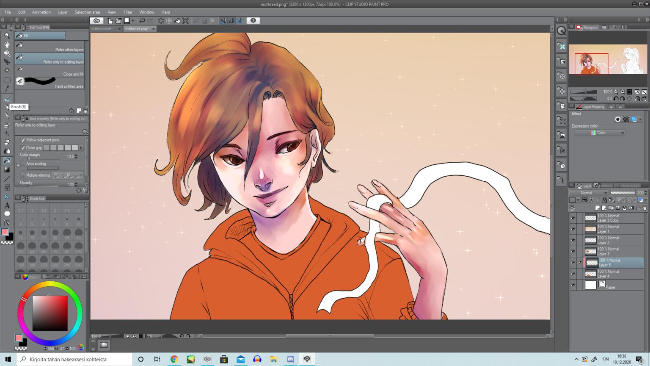650x366 pixels.
Task: Open the layer blending mode Normal dropdown
Action: coord(588,193)
